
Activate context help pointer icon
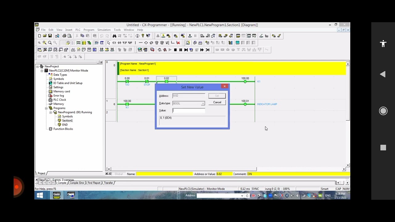coord(148,36)
